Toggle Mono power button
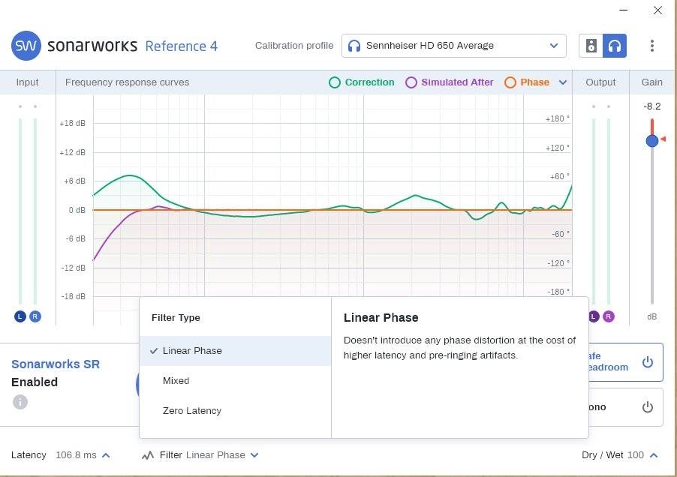The height and width of the screenshot is (477, 677). (x=647, y=406)
